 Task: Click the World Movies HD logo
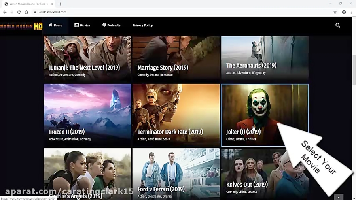point(21,26)
